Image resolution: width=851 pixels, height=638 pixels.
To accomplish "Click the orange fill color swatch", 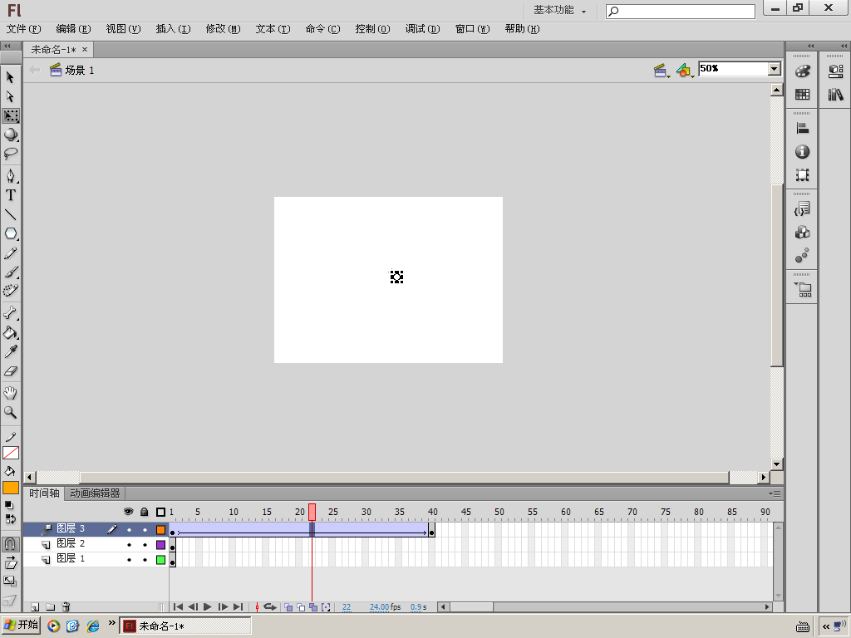I will 11,488.
